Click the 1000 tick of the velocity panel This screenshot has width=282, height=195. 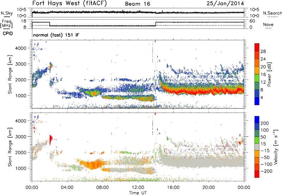pos(20,168)
